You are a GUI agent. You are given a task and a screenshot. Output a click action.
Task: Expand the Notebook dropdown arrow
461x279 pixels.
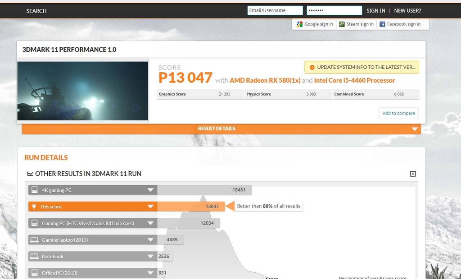tap(150, 257)
